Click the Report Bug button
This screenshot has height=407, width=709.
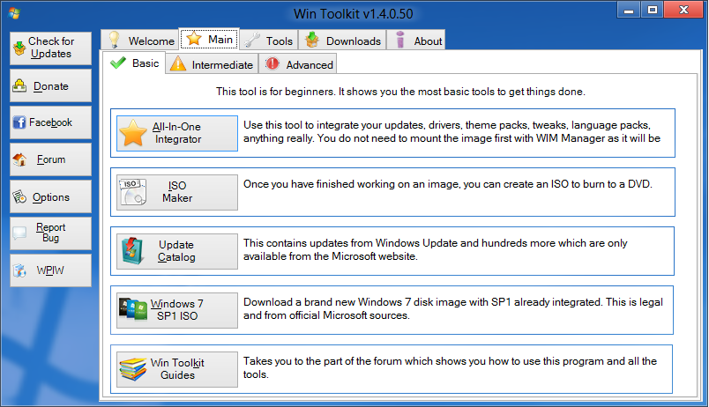coord(50,233)
